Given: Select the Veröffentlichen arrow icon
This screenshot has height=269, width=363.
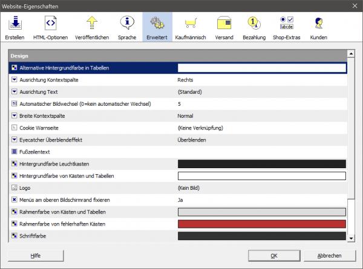Looking at the screenshot, I should (92, 28).
